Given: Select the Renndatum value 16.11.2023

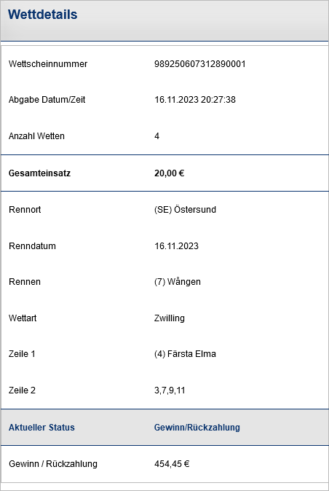Looking at the screenshot, I should point(176,245).
